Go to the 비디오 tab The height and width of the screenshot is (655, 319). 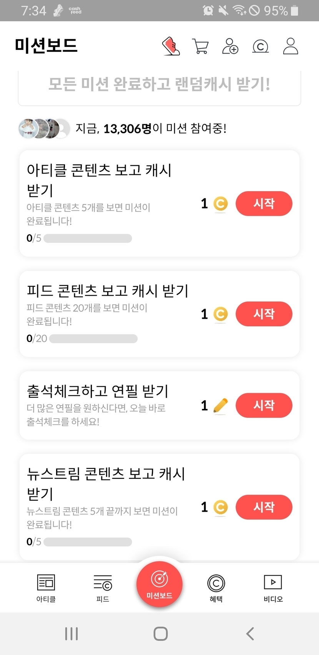273,588
